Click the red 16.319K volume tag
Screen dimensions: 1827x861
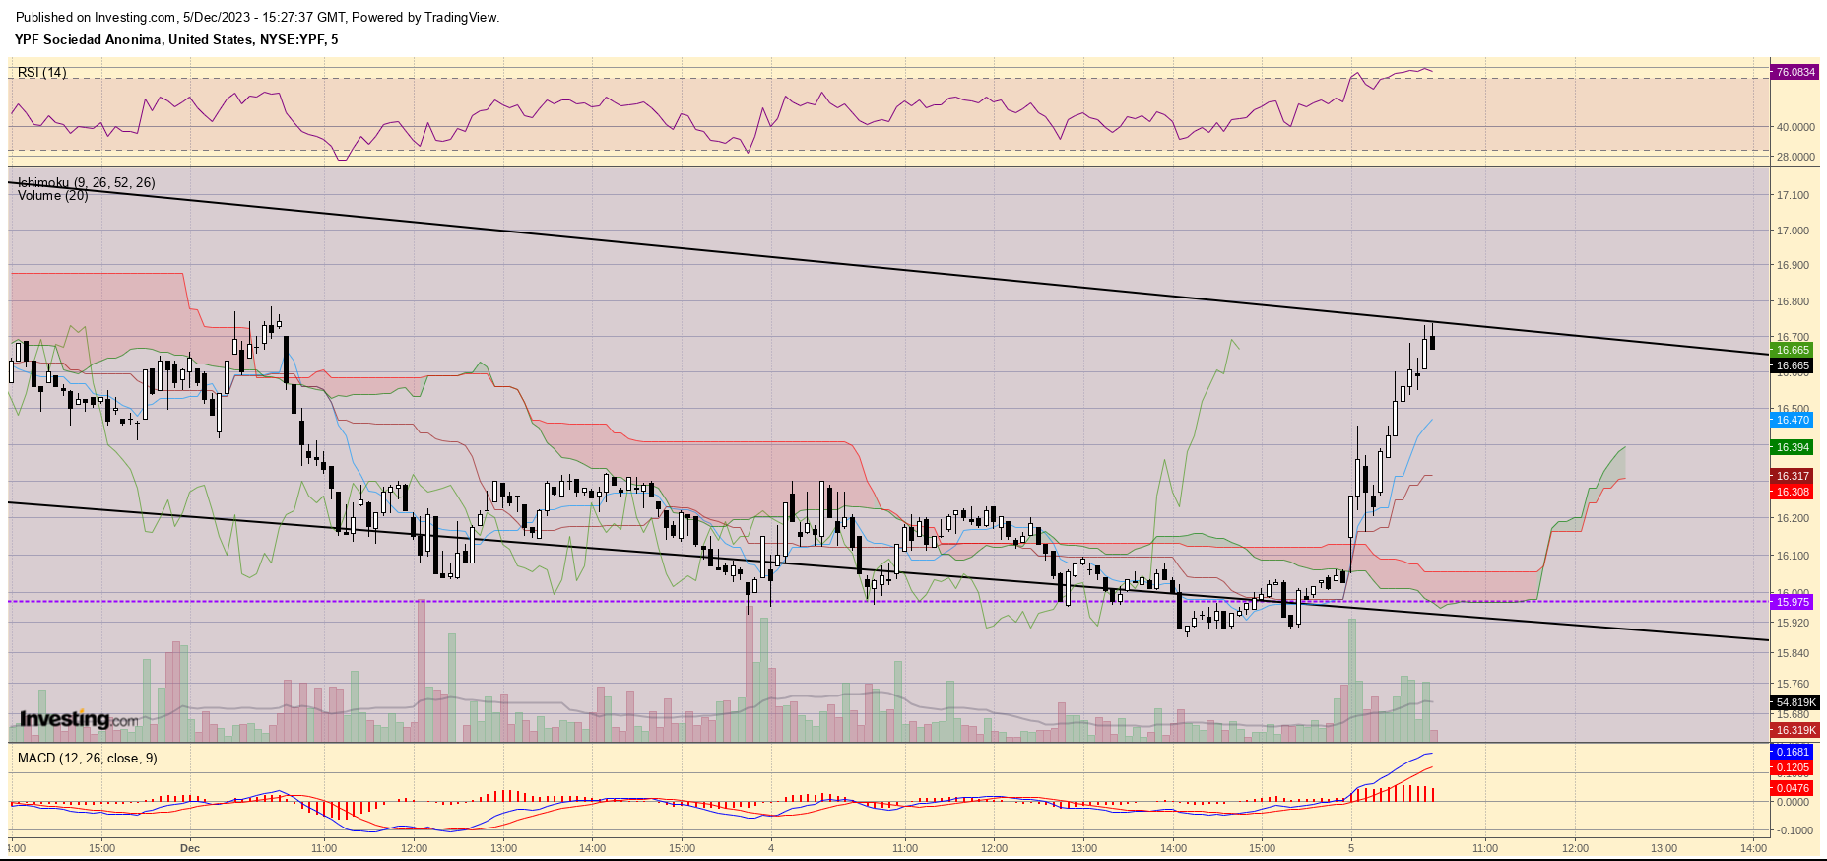point(1794,730)
